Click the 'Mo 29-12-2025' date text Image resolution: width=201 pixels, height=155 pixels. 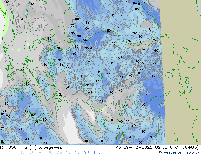pyautogui.click(x=134, y=147)
